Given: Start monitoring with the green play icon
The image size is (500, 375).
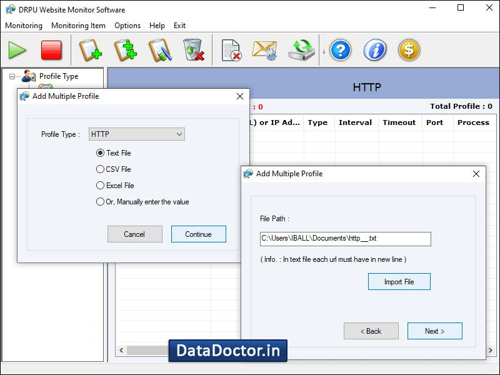Looking at the screenshot, I should pos(17,50).
